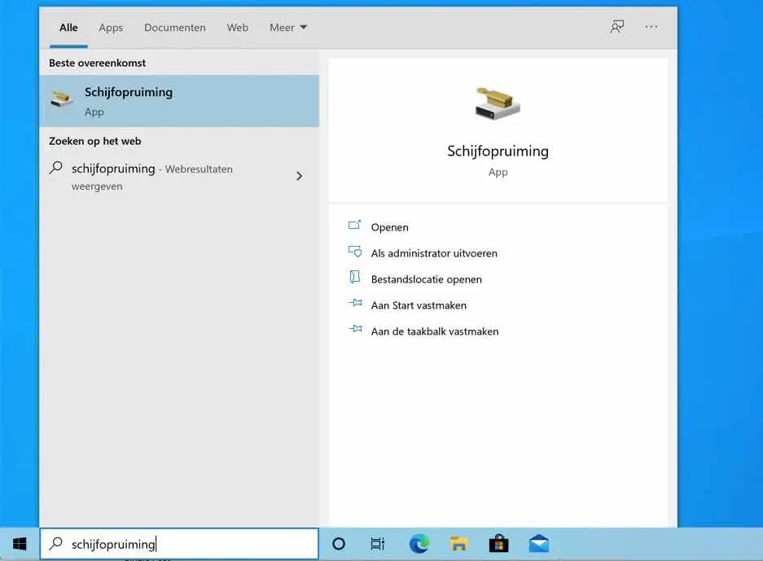
Task: Open schijfopruiming web results entry
Action: pos(179,178)
